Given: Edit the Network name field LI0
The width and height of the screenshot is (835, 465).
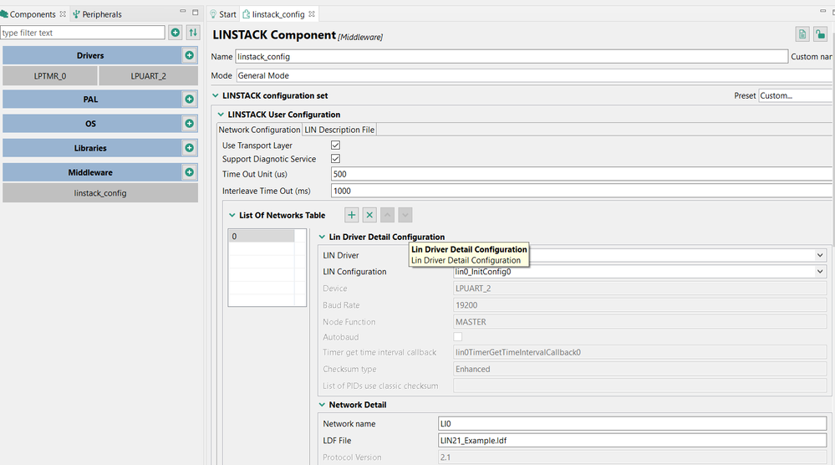Looking at the screenshot, I should coord(632,423).
